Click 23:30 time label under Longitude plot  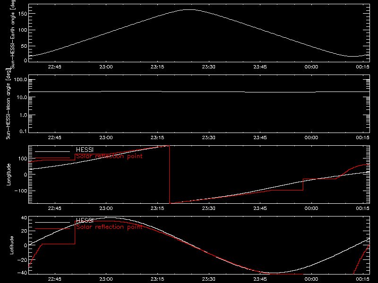[x=209, y=208]
